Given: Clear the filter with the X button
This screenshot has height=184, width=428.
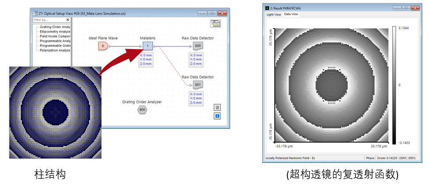Looking at the screenshot, I should (68, 20).
